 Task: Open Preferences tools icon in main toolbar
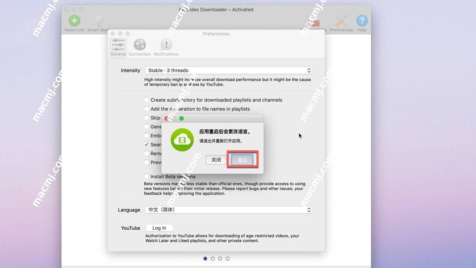pos(341,21)
